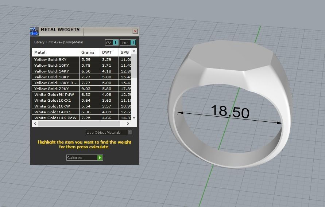Viewport: 325px width, 207px height.
Task: Select the Yellow Gold:18KY row
Action: (82, 77)
